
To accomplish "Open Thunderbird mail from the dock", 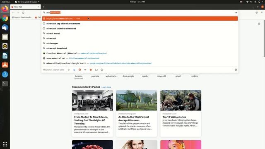I will tap(5, 27).
